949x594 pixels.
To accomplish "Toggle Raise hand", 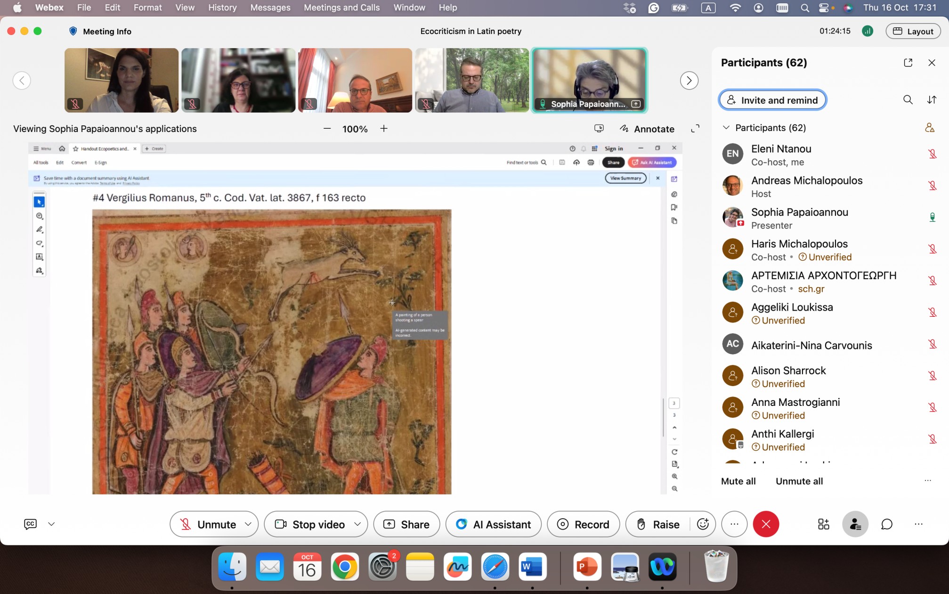I will click(x=658, y=524).
